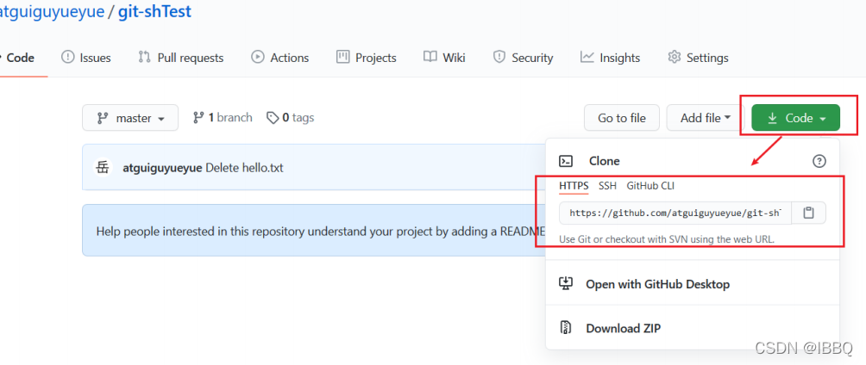The image size is (866, 365).
Task: Go to the Actions tab
Action: click(280, 58)
